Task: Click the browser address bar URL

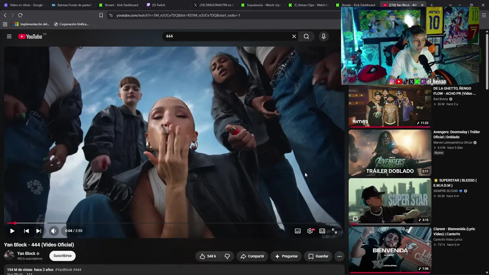Action: 178,15
